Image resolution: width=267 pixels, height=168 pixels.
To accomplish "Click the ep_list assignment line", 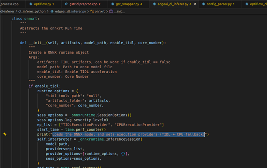I will tap(101, 125).
